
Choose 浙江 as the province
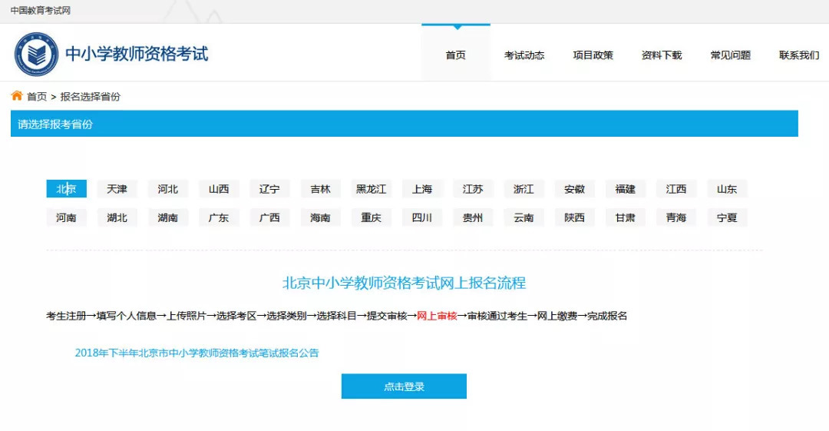tap(523, 189)
